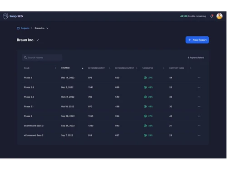Click the search magnifier icon
Image resolution: width=227 pixels, height=170 pixels.
25,58
